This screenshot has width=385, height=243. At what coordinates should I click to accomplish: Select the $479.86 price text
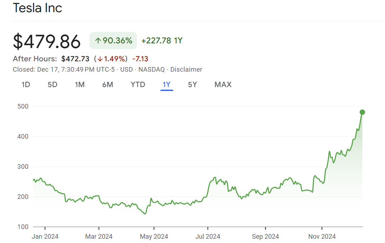pyautogui.click(x=47, y=41)
